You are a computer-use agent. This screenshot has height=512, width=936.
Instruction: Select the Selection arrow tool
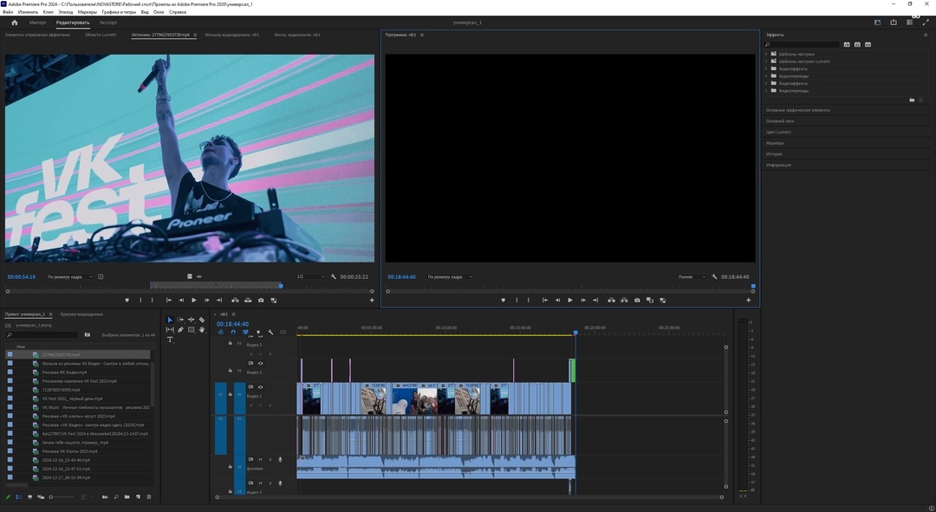point(170,320)
